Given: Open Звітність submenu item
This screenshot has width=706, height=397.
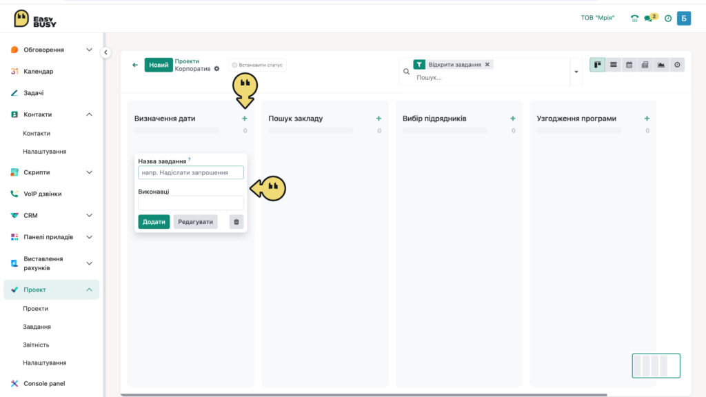Looking at the screenshot, I should 36,345.
